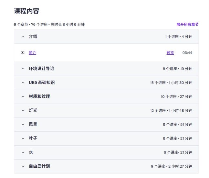Expand the 叶子 section chevron
The width and height of the screenshot is (209, 178).
[x=23, y=138]
